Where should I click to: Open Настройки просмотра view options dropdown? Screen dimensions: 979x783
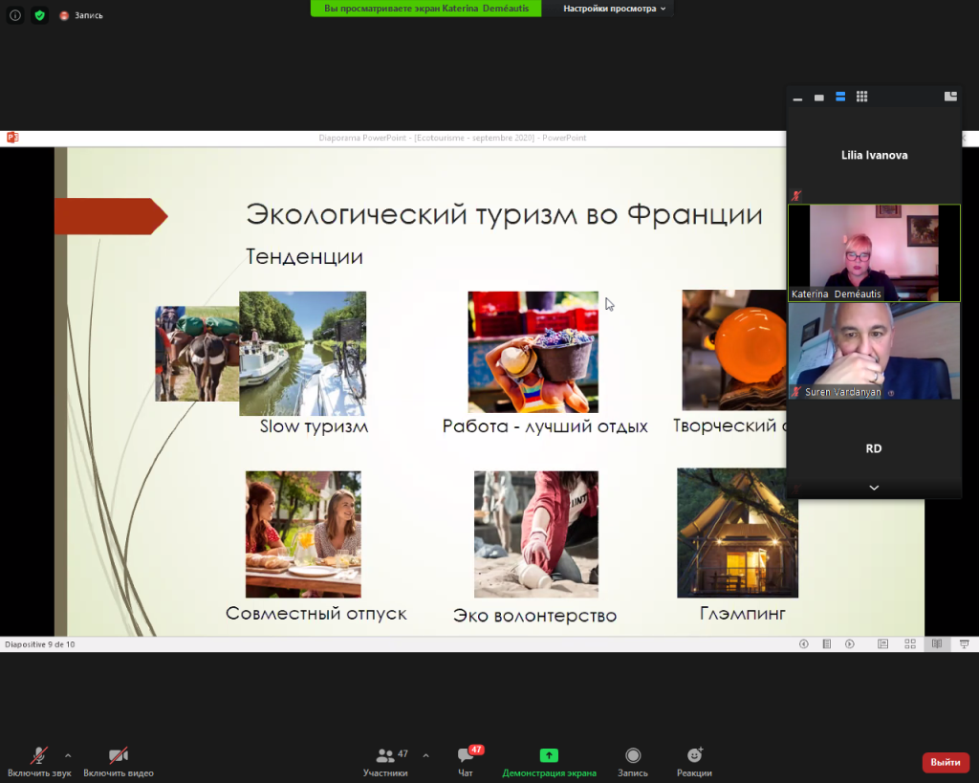click(614, 9)
